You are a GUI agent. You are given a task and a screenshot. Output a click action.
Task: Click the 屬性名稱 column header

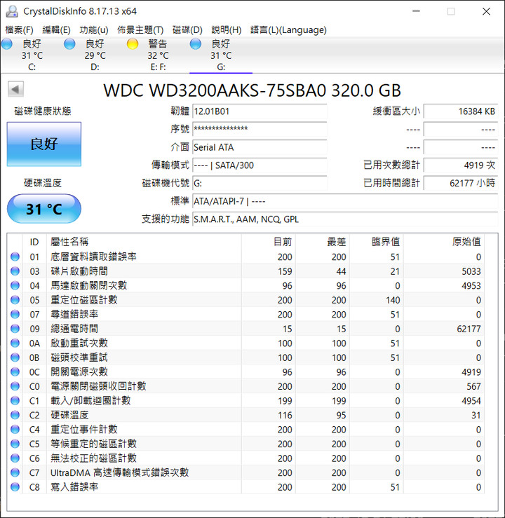144,242
